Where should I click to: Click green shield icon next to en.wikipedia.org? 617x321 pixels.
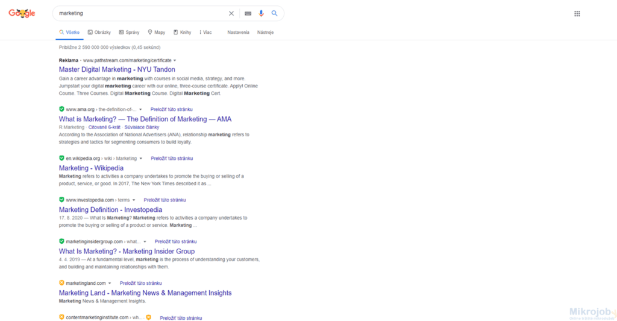coord(61,158)
